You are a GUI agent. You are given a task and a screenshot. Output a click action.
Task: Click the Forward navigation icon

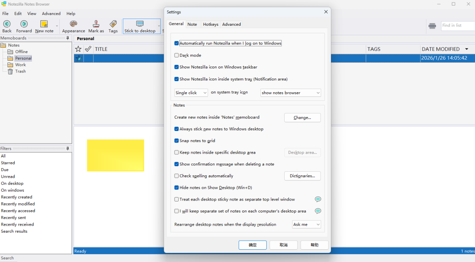tap(24, 24)
